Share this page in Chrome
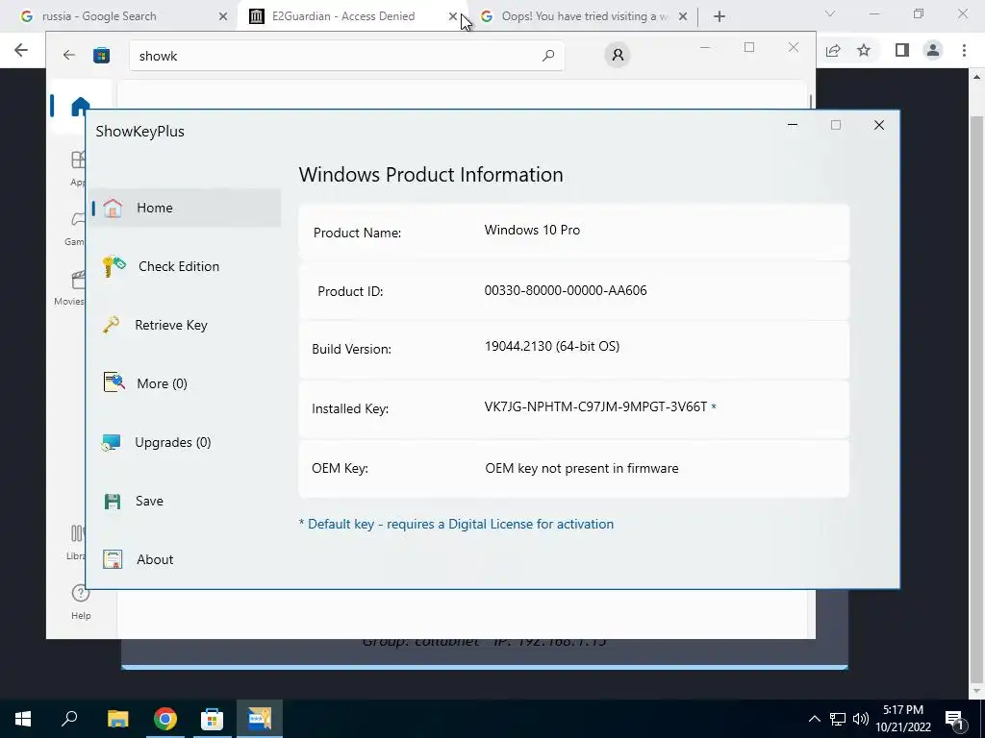This screenshot has height=738, width=985. [x=833, y=50]
